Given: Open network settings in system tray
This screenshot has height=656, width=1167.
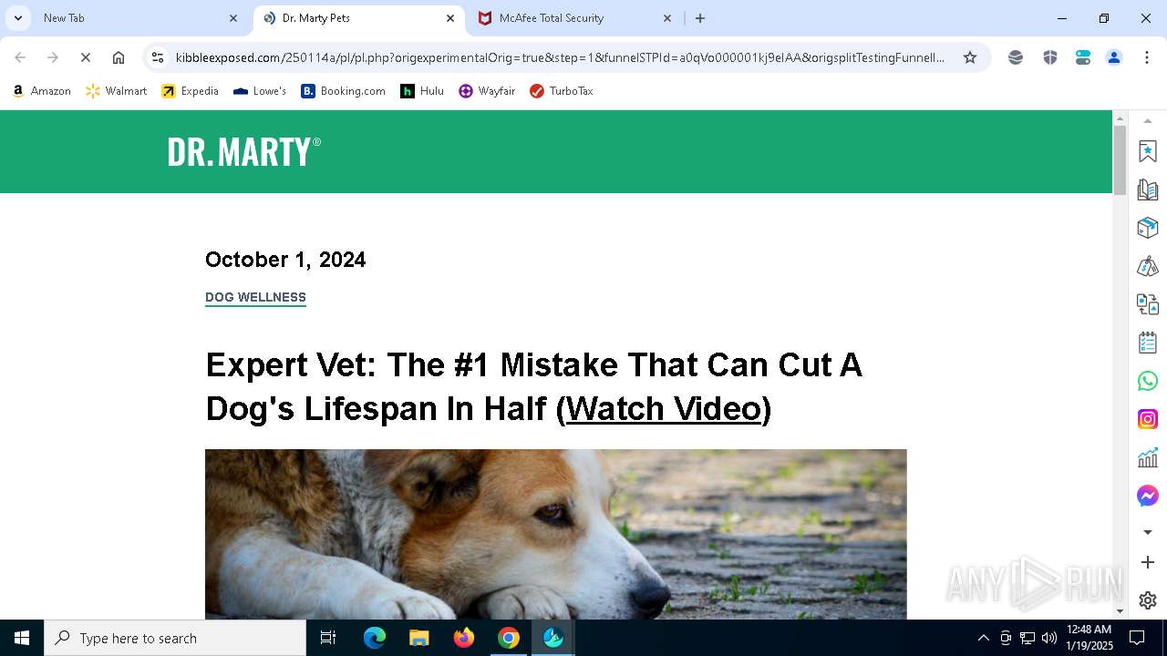Looking at the screenshot, I should pos(1028,638).
